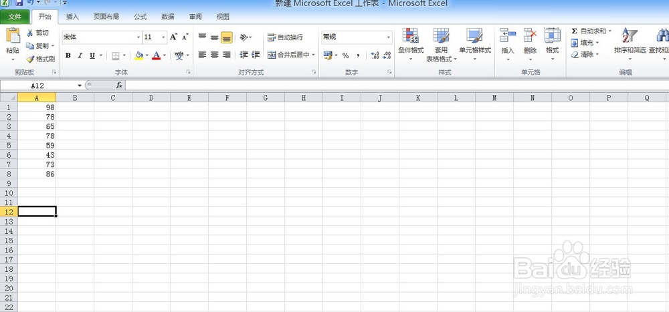Switch to the 插入 Insert tab

point(72,17)
